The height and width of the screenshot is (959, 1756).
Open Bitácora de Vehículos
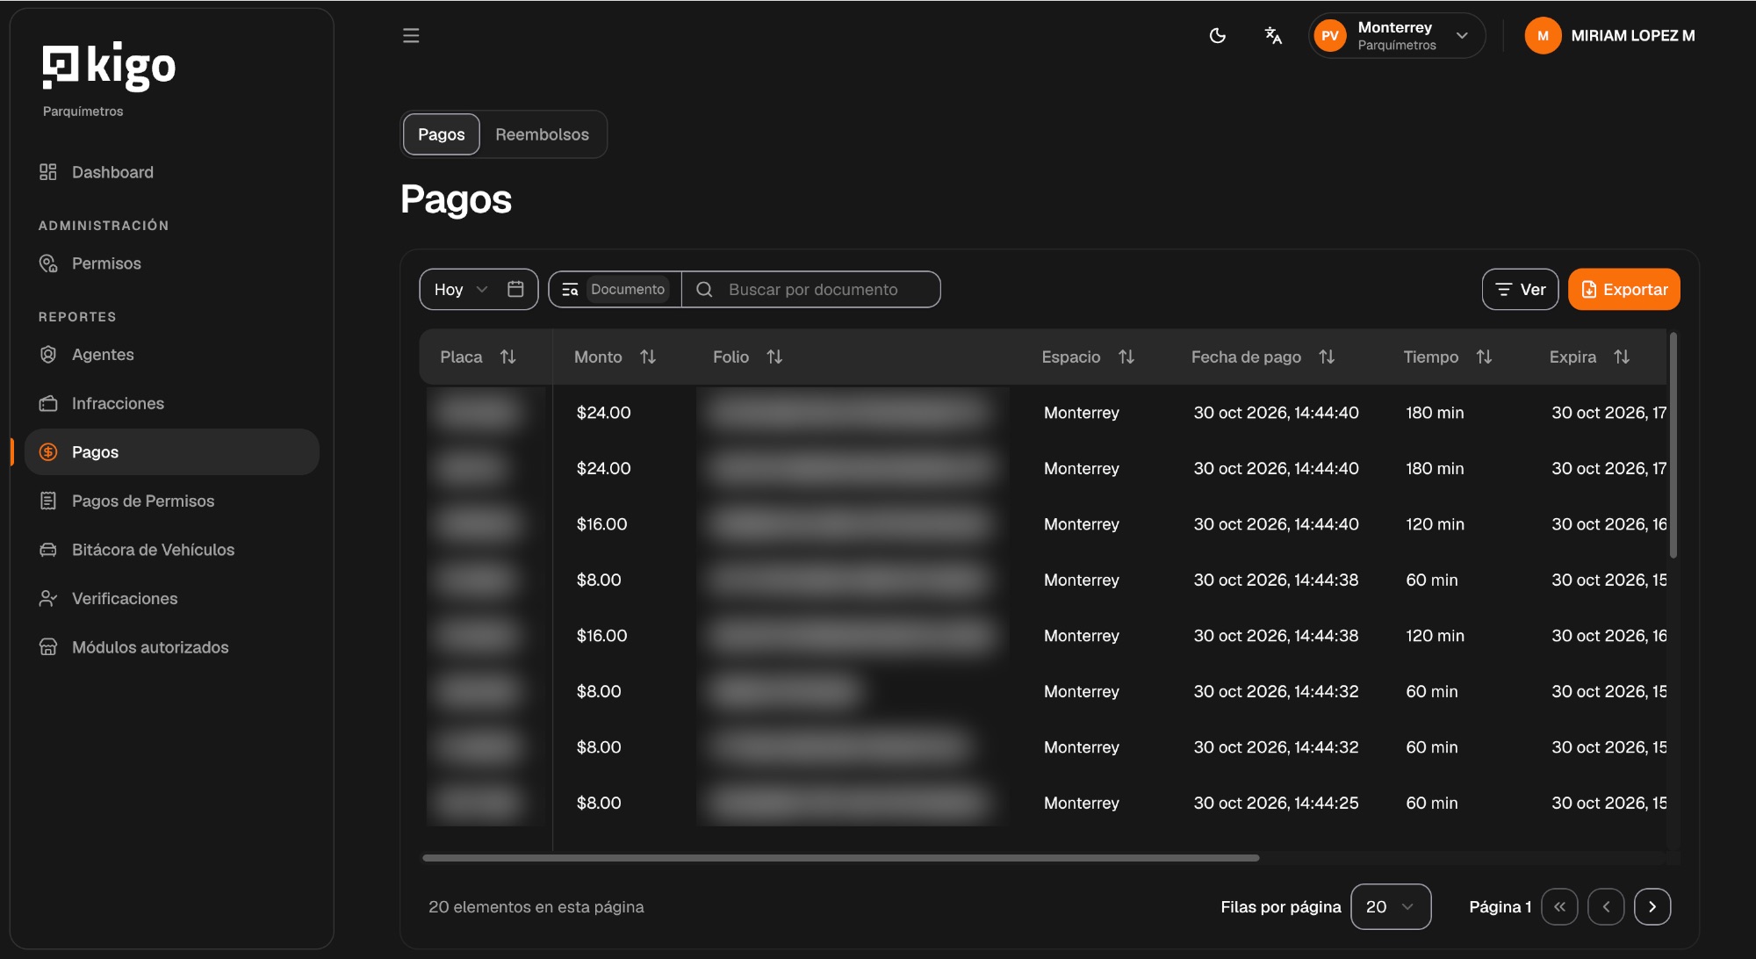pos(153,550)
